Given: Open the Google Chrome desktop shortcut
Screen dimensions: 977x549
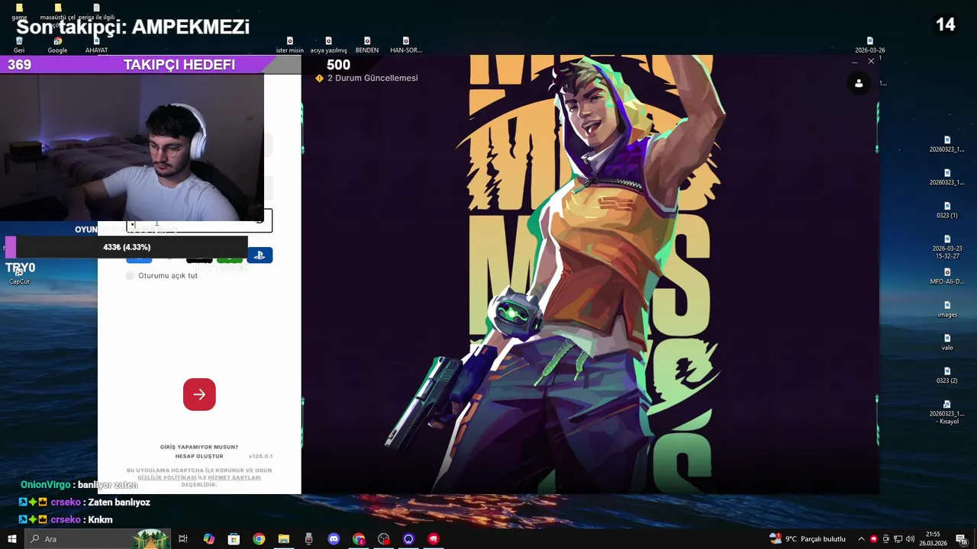Looking at the screenshot, I should click(x=57, y=45).
